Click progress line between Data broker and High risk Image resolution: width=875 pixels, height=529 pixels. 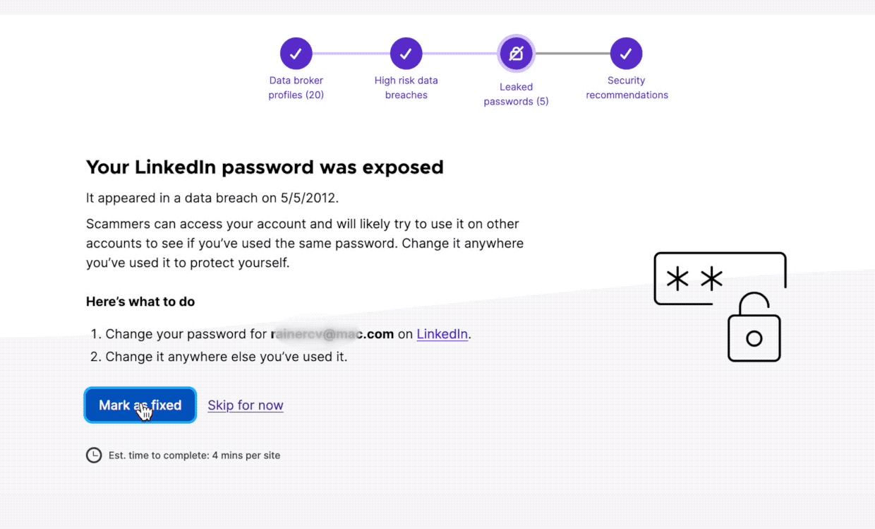pyautogui.click(x=351, y=54)
